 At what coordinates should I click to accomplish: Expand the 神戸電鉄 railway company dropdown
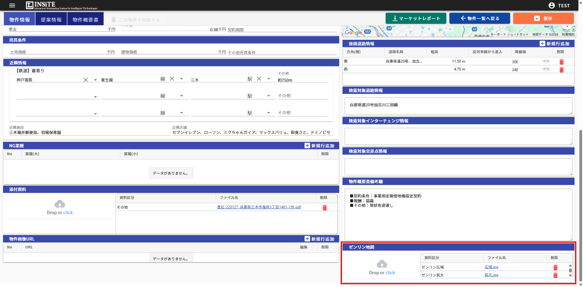click(95, 80)
